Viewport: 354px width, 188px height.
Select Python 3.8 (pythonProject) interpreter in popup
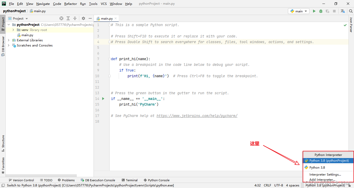click(x=328, y=161)
